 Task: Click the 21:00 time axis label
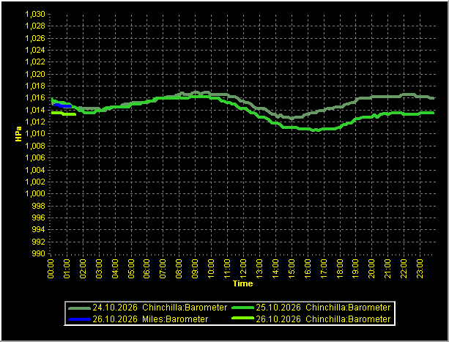(387, 269)
